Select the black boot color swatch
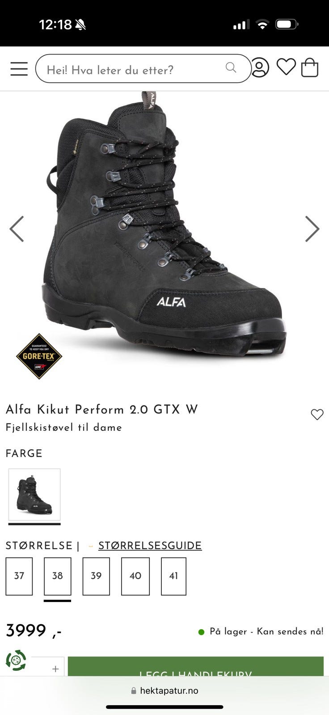Viewport: 329px width, 715px height. pyautogui.click(x=34, y=495)
